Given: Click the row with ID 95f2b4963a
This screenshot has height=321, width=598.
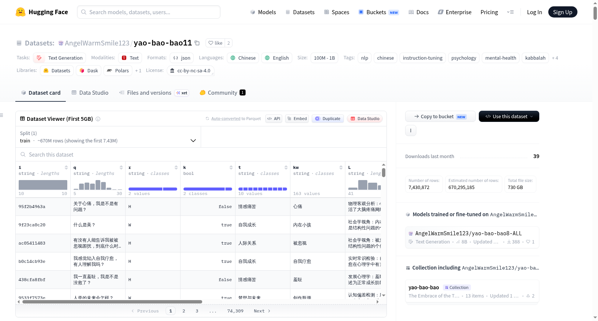Looking at the screenshot, I should click(198, 207).
